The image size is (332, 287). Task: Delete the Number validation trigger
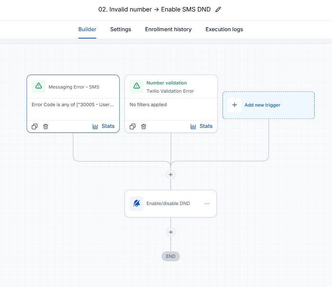tap(143, 126)
